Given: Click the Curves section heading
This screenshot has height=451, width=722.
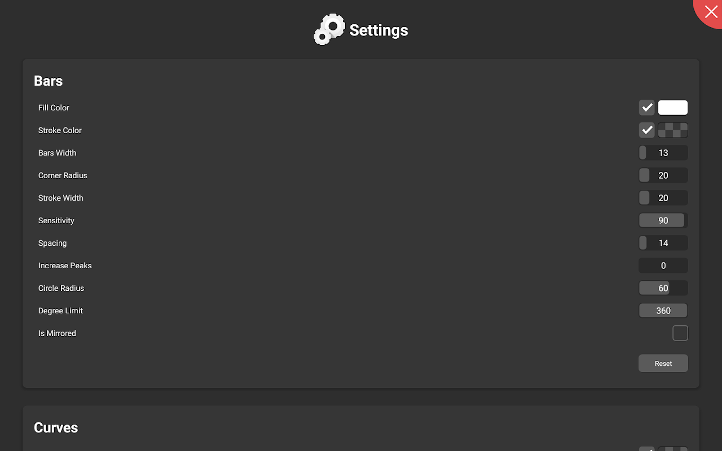Looking at the screenshot, I should click(56, 428).
